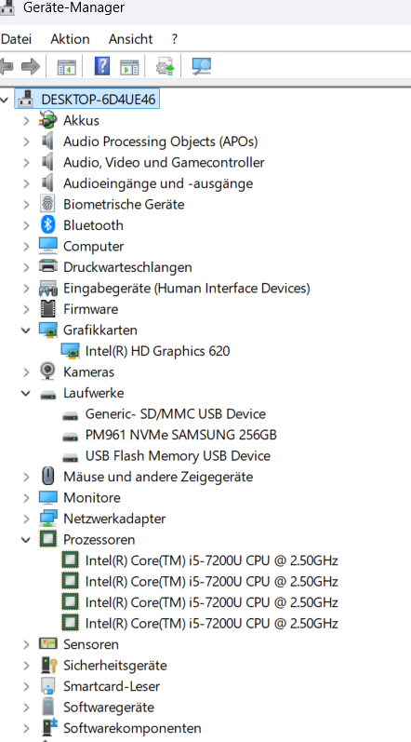Select the DESKTOP-6D4UE46 root node
411x742 pixels.
99,100
